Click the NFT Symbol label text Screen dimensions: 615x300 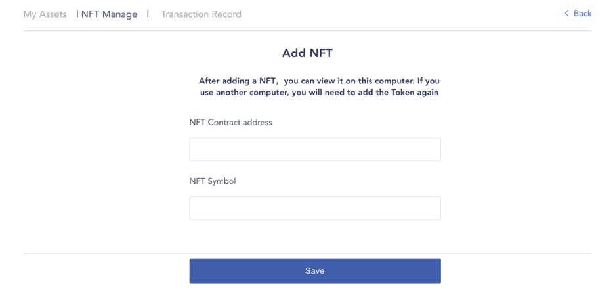pyautogui.click(x=213, y=182)
